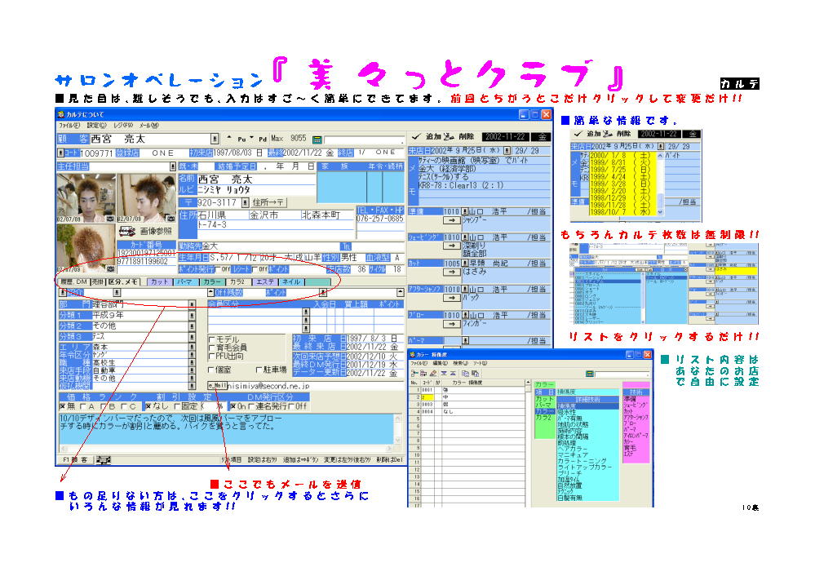Open the 設定 menu

96,126
